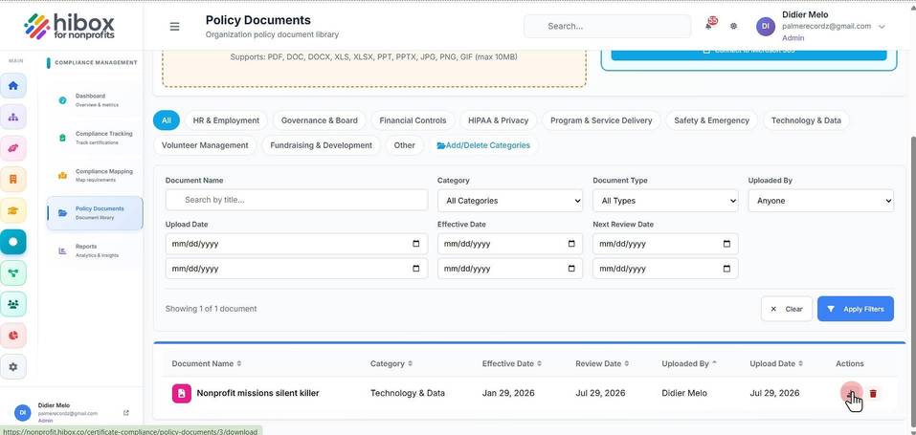This screenshot has height=435, width=916.
Task: Open the people group sidebar icon
Action: pos(12,304)
